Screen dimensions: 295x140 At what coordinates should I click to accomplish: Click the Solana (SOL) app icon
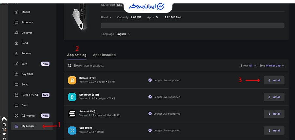72,114
